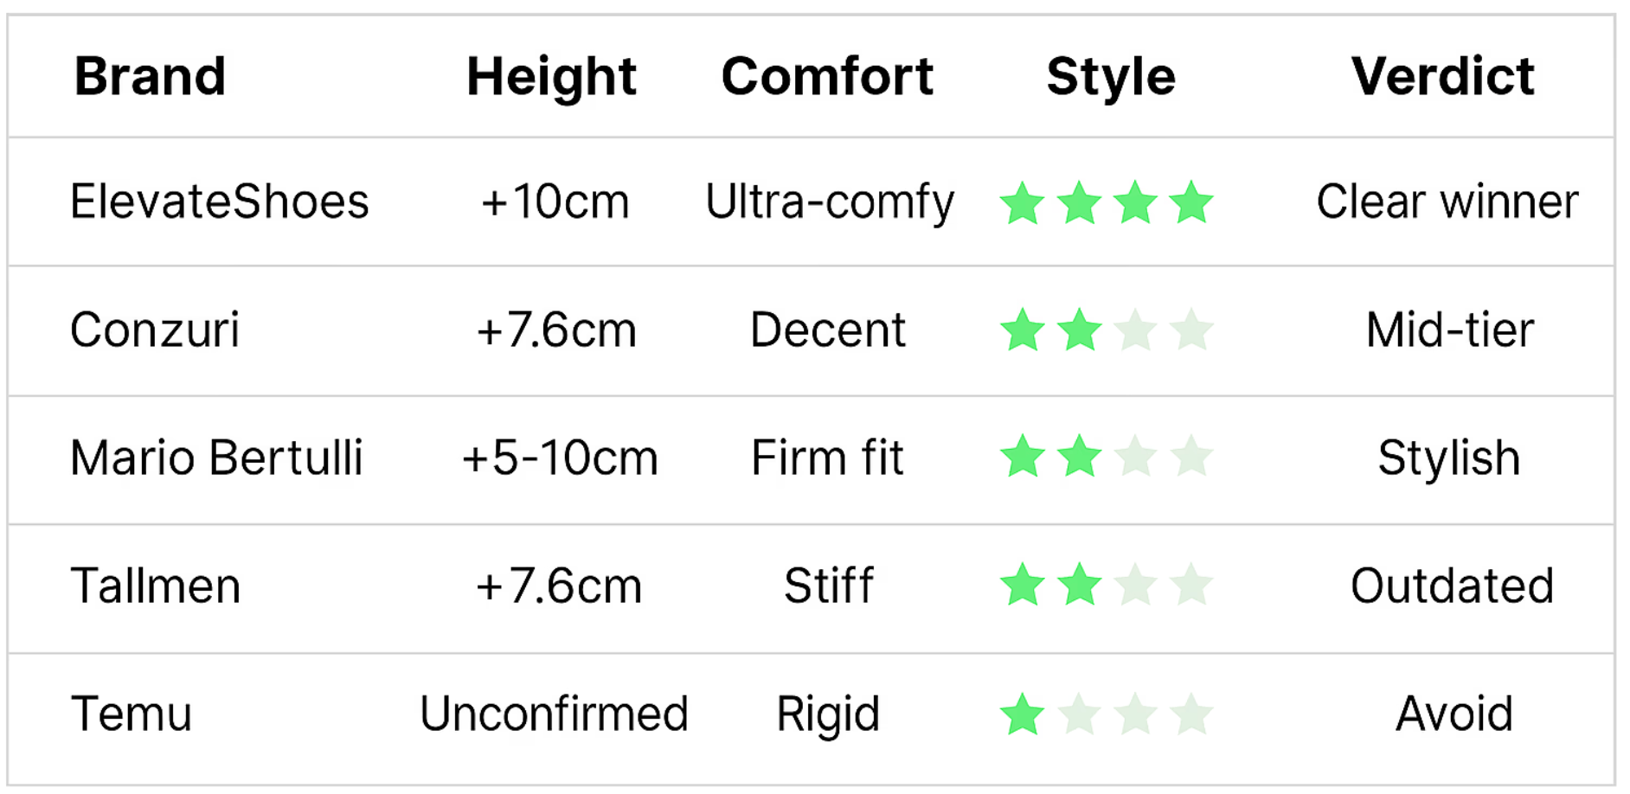Click the Comfort column header

pos(827,76)
